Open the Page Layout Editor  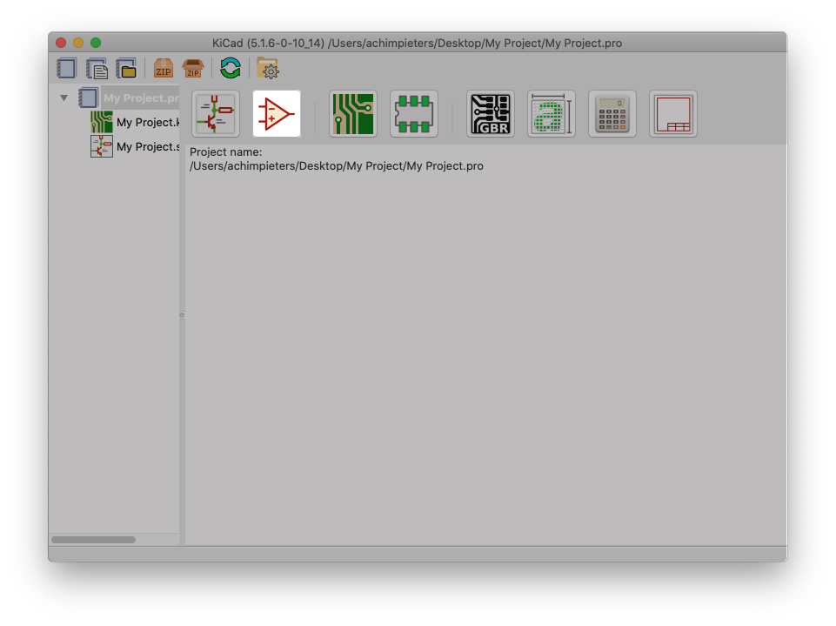point(672,114)
